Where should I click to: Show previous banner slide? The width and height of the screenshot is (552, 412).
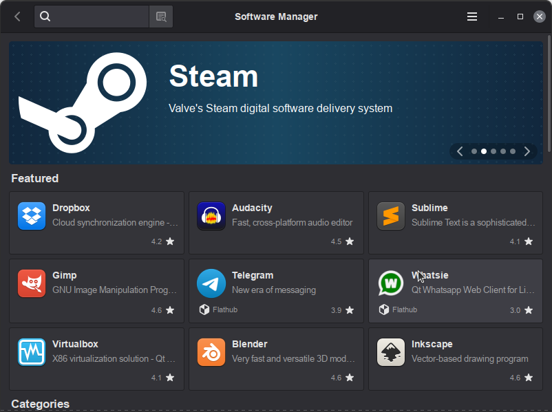point(460,151)
